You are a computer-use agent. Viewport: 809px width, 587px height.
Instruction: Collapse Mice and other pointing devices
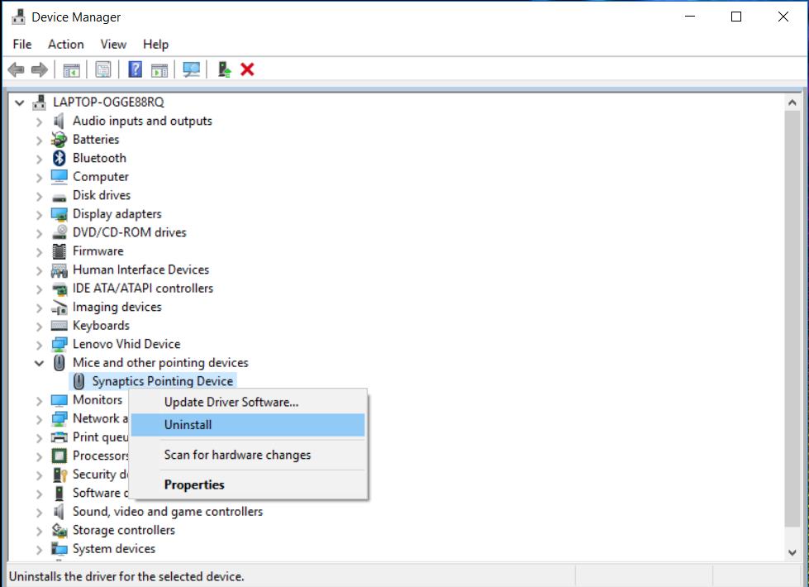pyautogui.click(x=39, y=363)
